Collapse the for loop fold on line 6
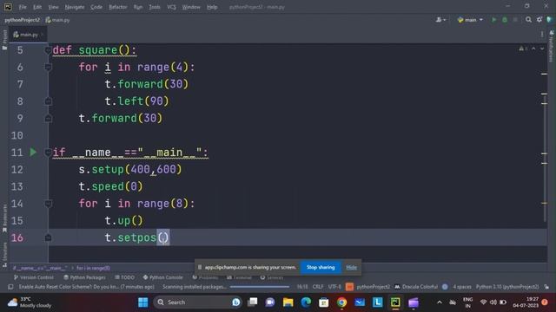The width and height of the screenshot is (556, 312). coord(49,67)
